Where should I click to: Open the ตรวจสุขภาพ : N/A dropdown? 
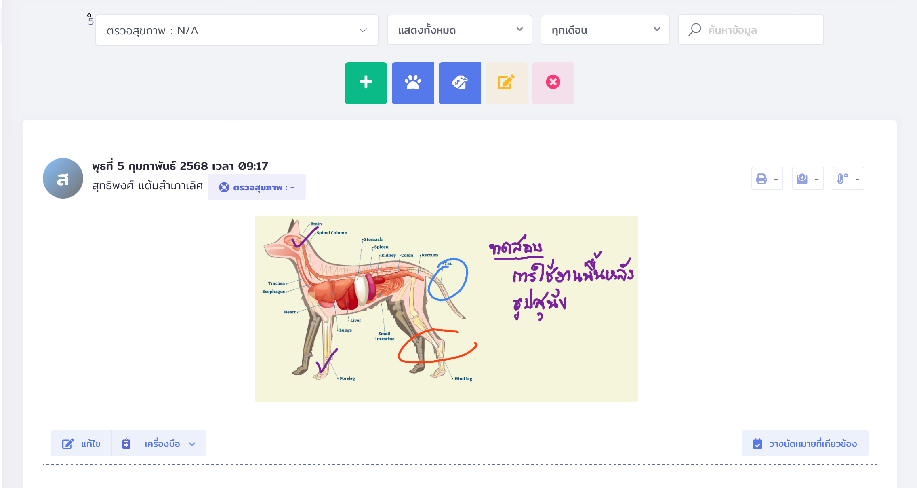[237, 30]
